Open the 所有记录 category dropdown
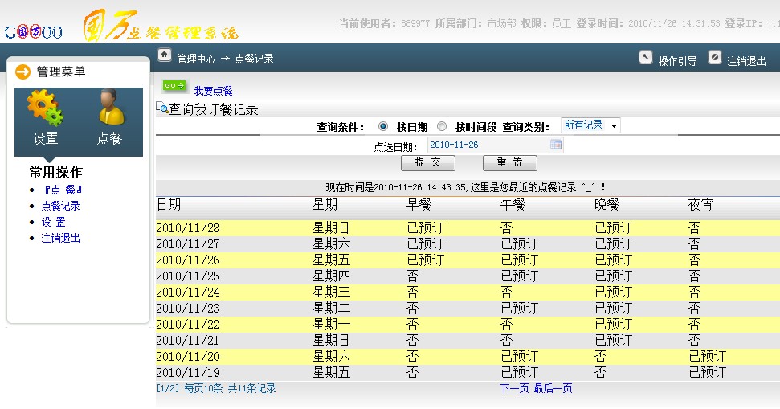 (590, 125)
